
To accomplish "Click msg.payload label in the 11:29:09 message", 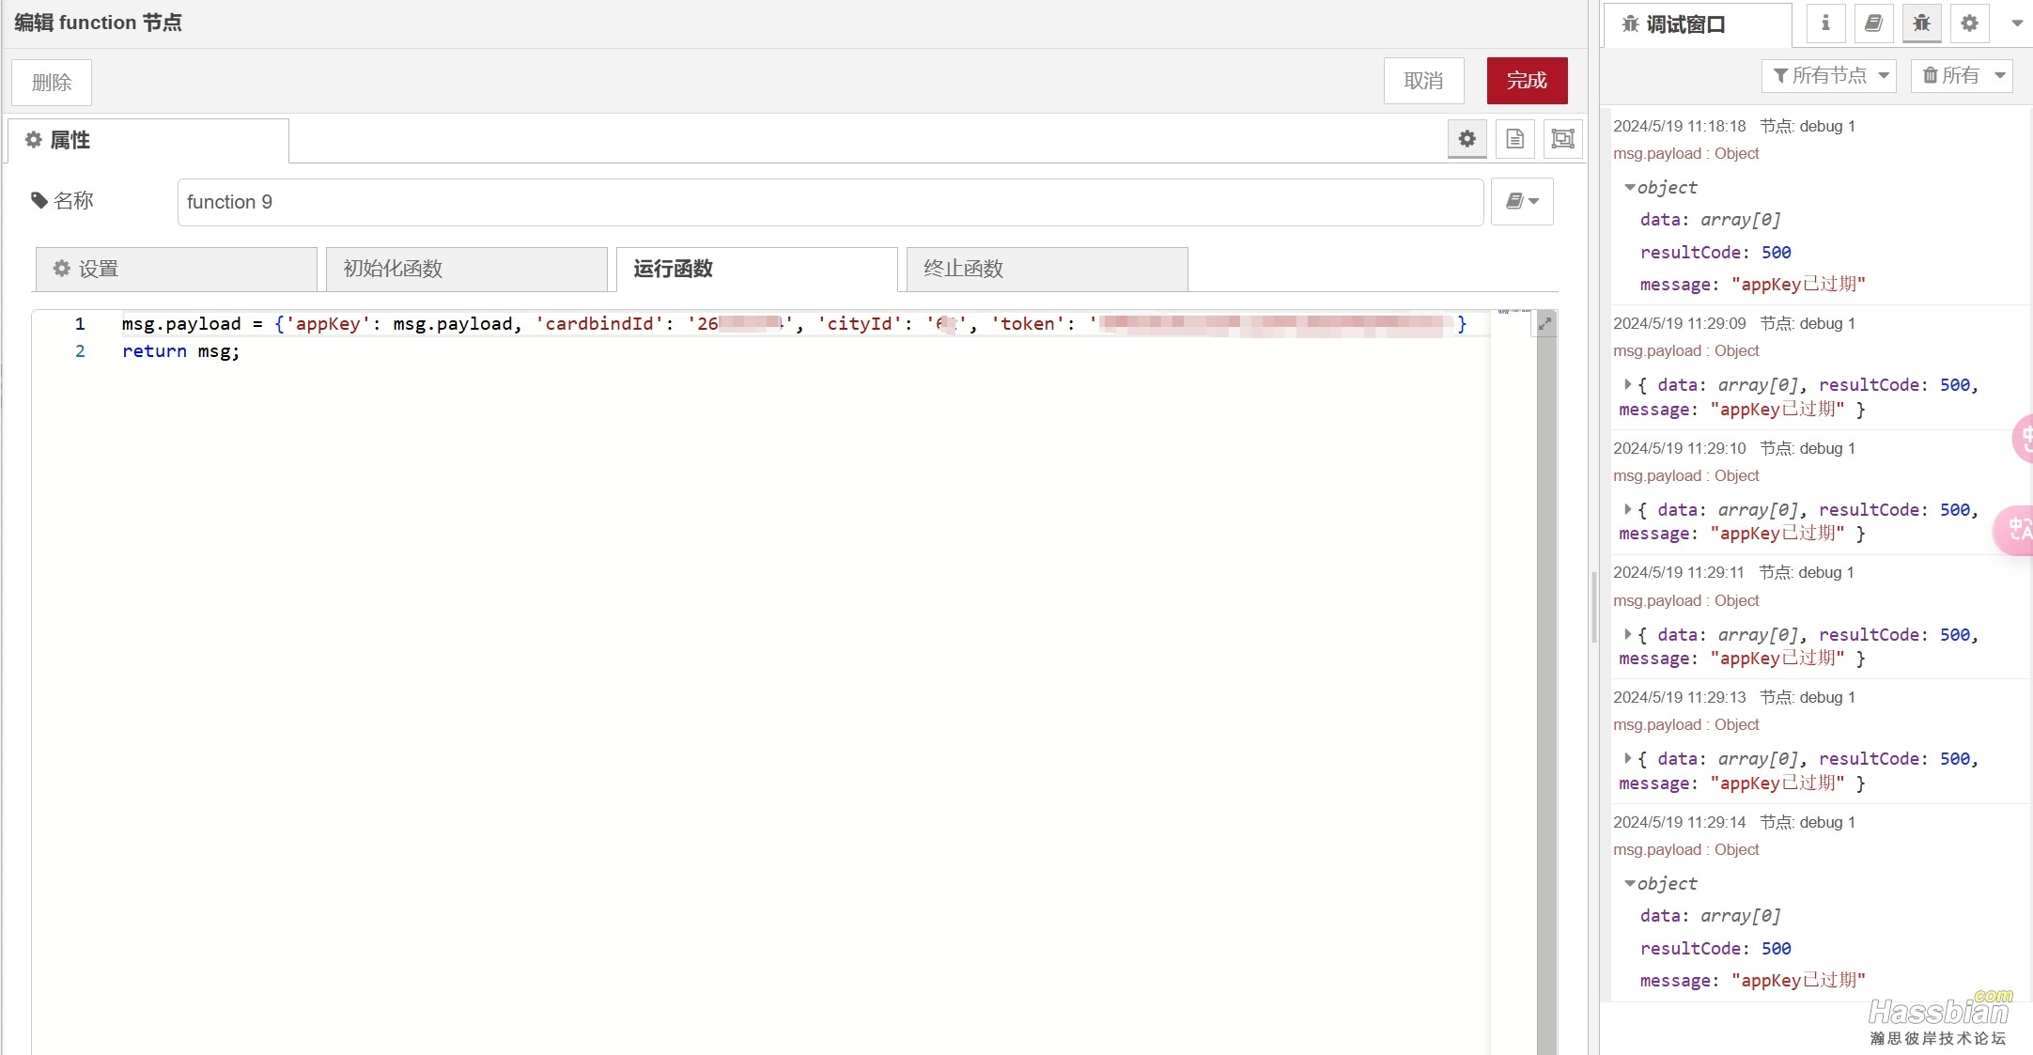I will point(1685,350).
